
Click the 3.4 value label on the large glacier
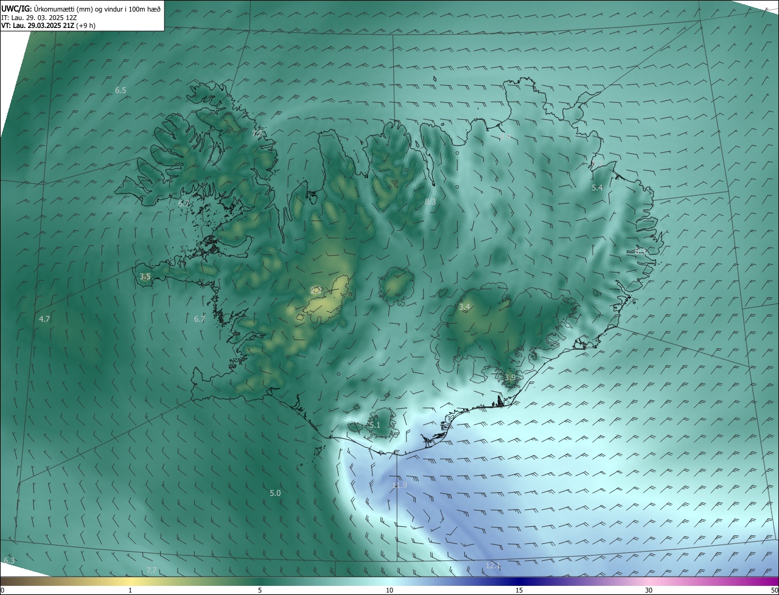tap(464, 307)
